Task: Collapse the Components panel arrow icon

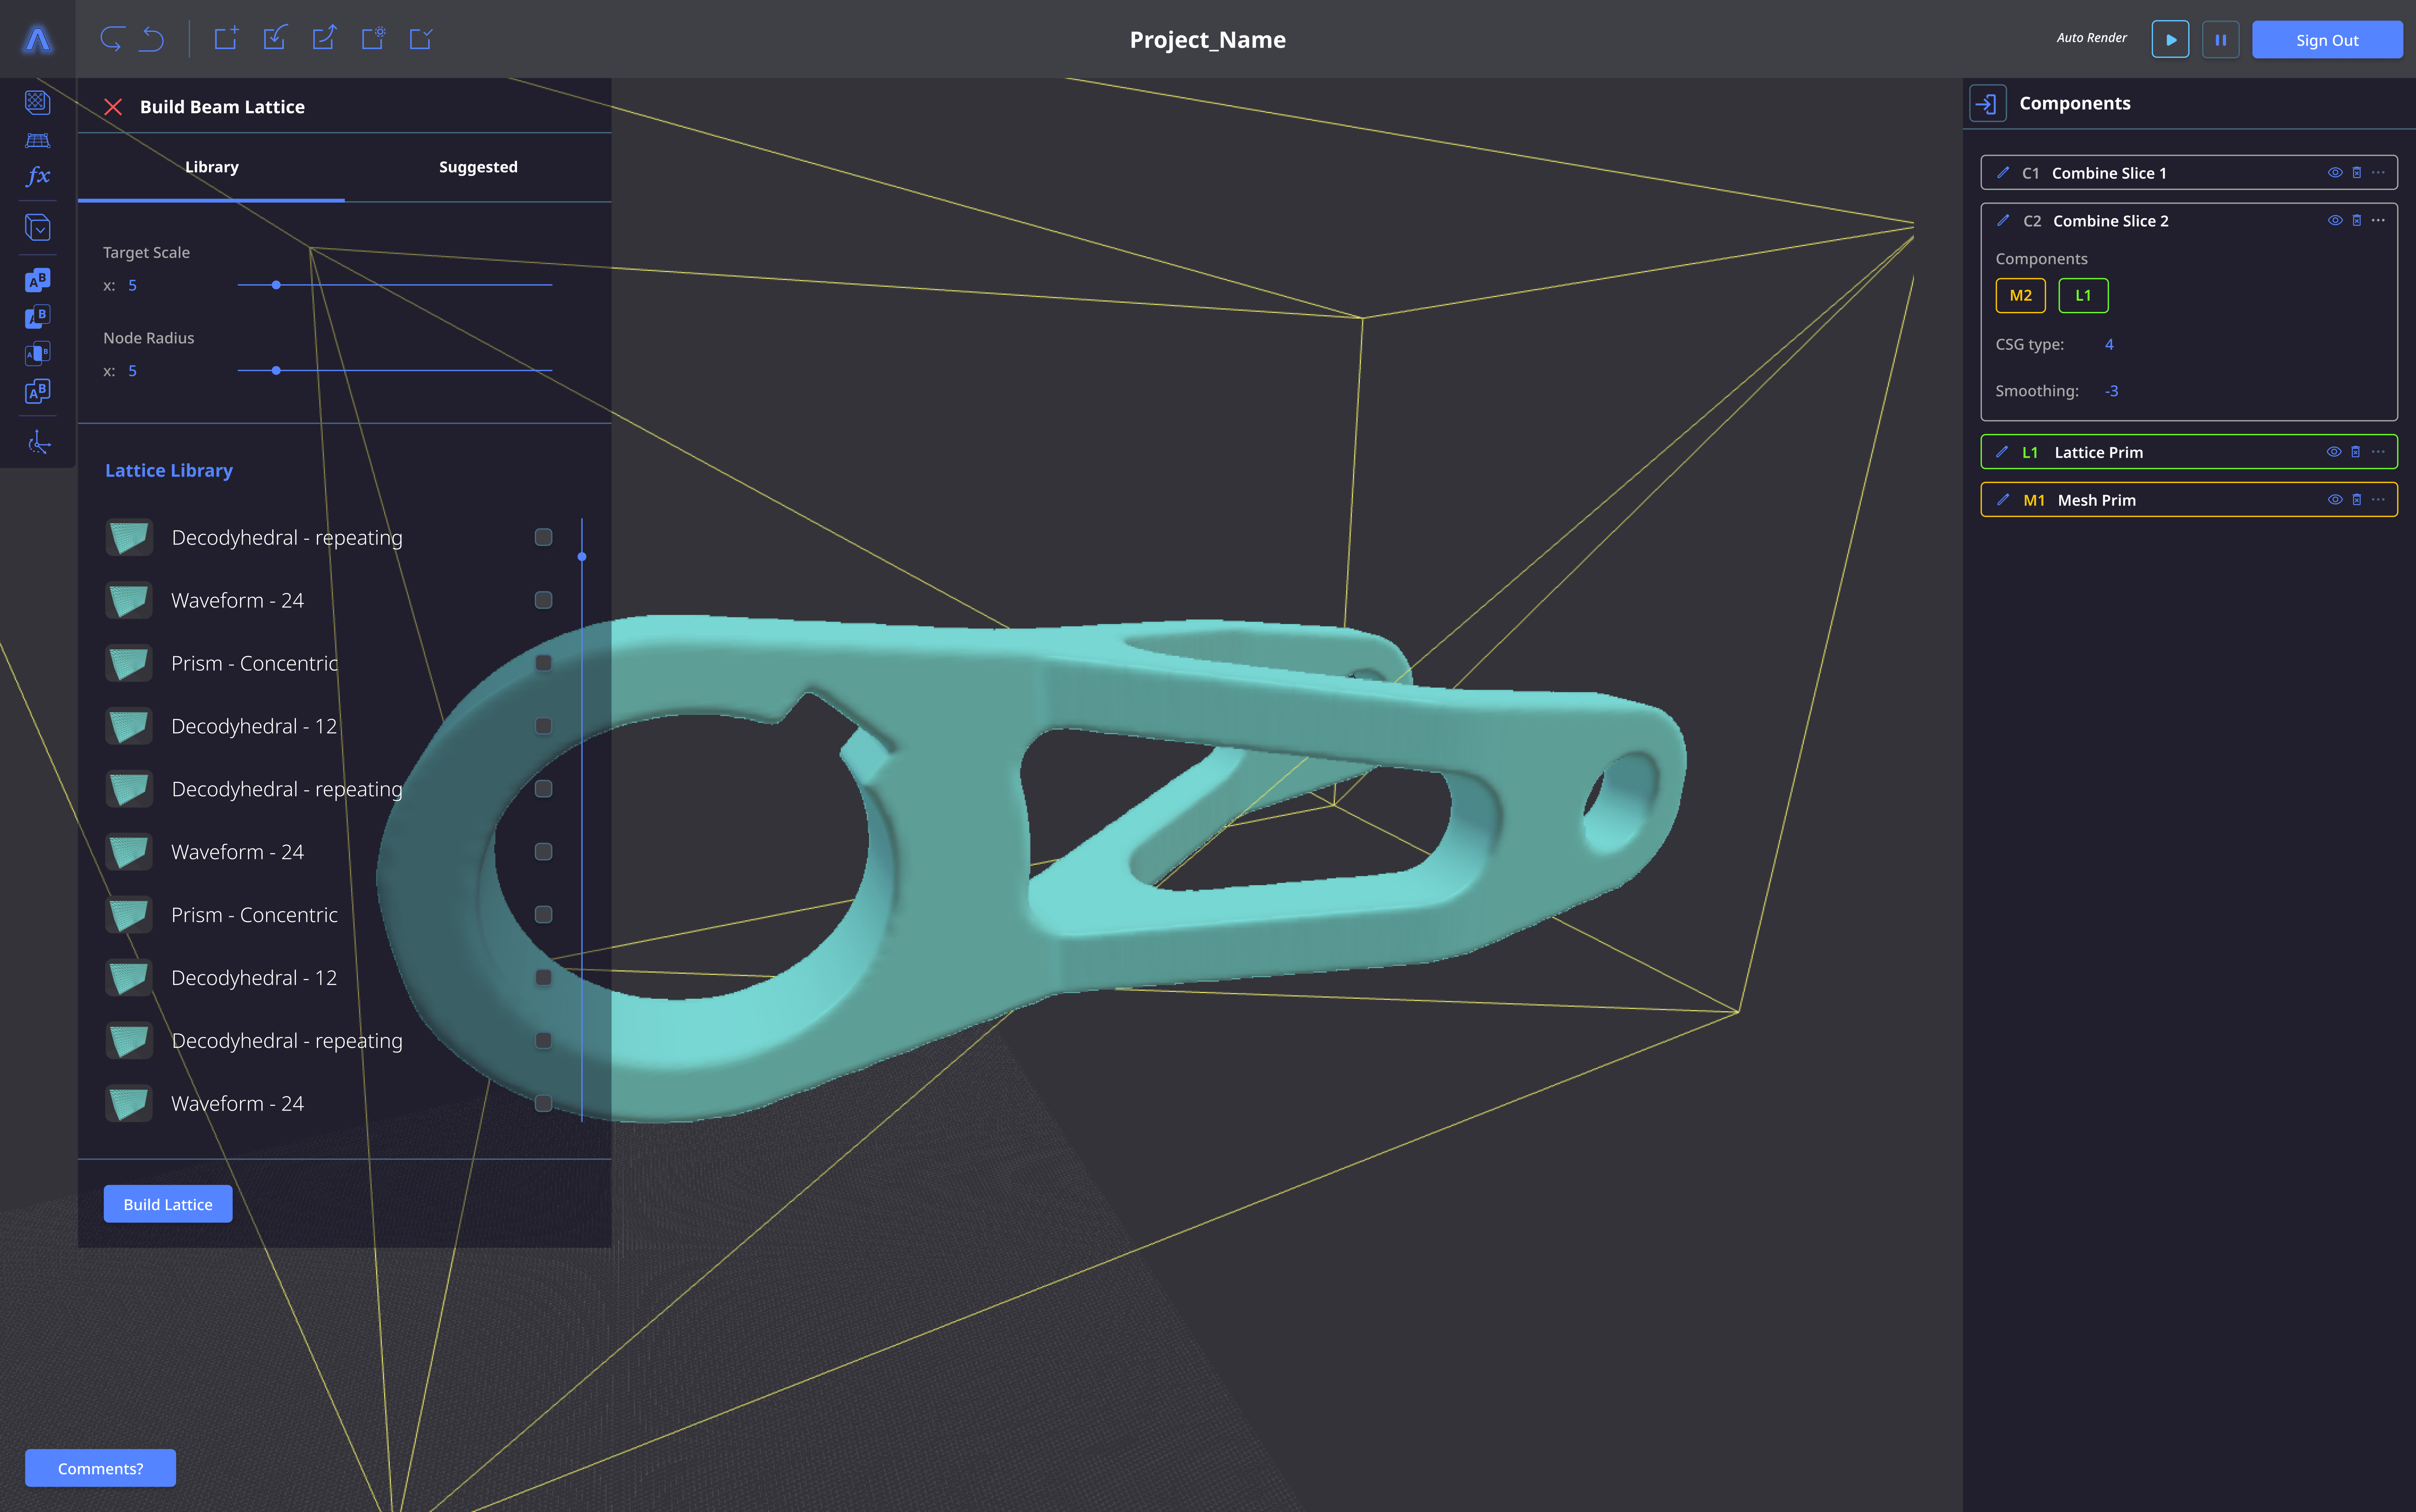Action: [x=1987, y=103]
